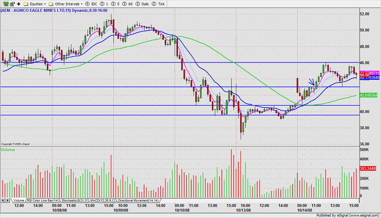Switch to the 5-minute interval button
The image size is (381, 218).
(115, 4)
